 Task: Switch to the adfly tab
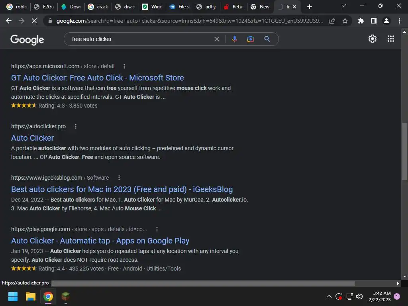point(206,7)
